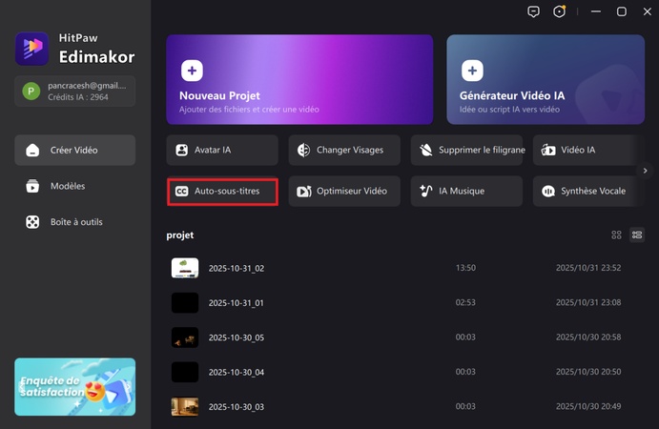Open project 2025-10-31_02 thumbnail

pos(185,268)
